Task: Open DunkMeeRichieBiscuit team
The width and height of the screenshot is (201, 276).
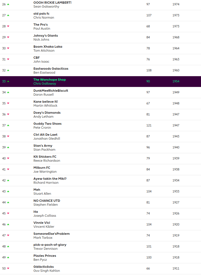Action: pos(51,91)
